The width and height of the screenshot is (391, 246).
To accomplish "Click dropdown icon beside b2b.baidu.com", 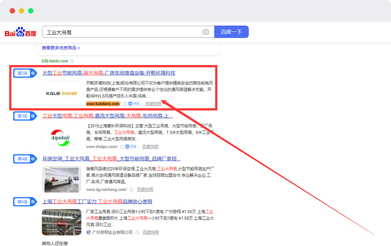I will [x=72, y=61].
